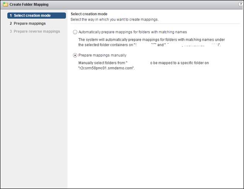244x189 pixels.
Task: Open step 2 Prepare mappings
Action: 28,24
